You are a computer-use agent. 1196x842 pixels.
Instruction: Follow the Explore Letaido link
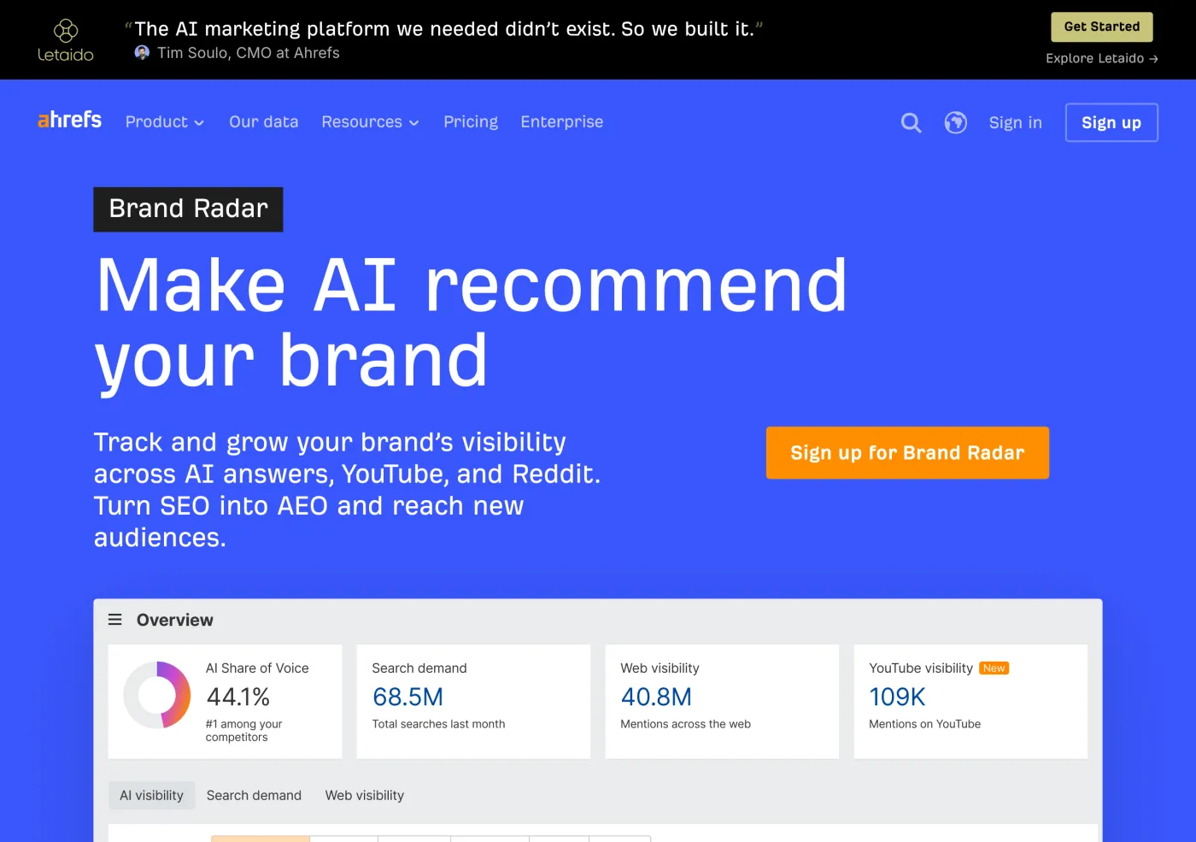click(x=1101, y=58)
